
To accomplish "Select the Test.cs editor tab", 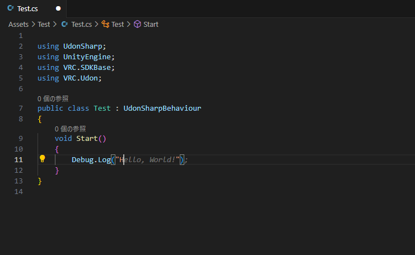I will [29, 9].
